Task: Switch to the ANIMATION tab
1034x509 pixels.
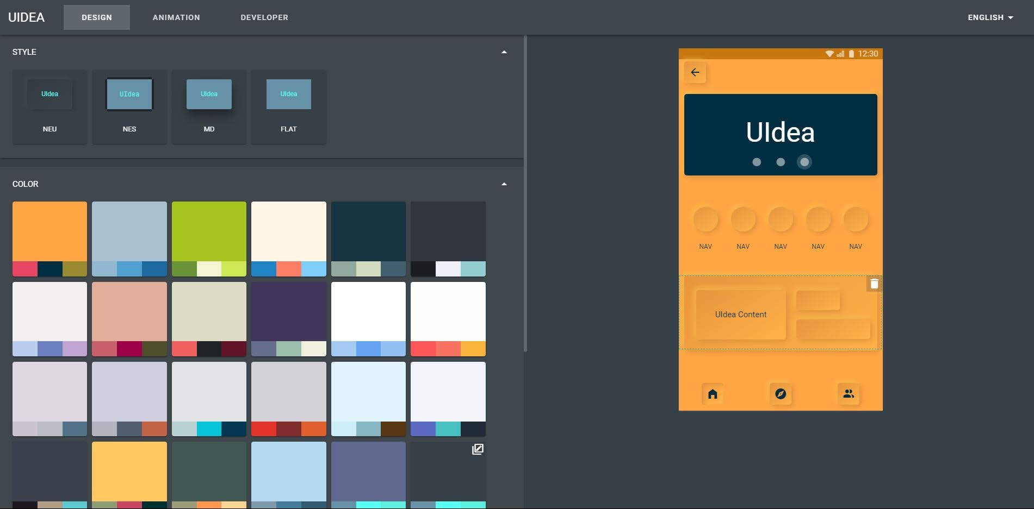Action: pos(176,17)
